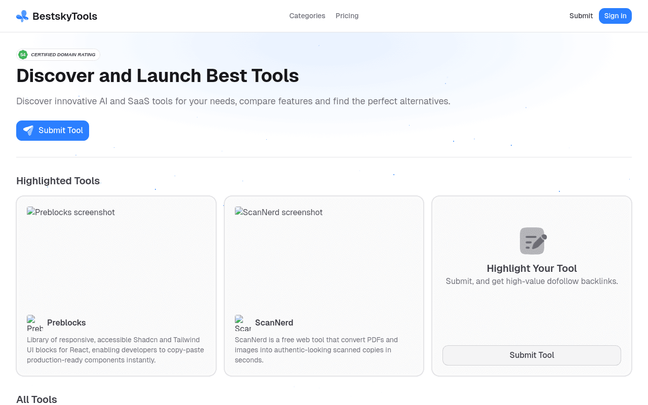Open the ScanNerd tool title
The image size is (648, 405).
coord(274,322)
